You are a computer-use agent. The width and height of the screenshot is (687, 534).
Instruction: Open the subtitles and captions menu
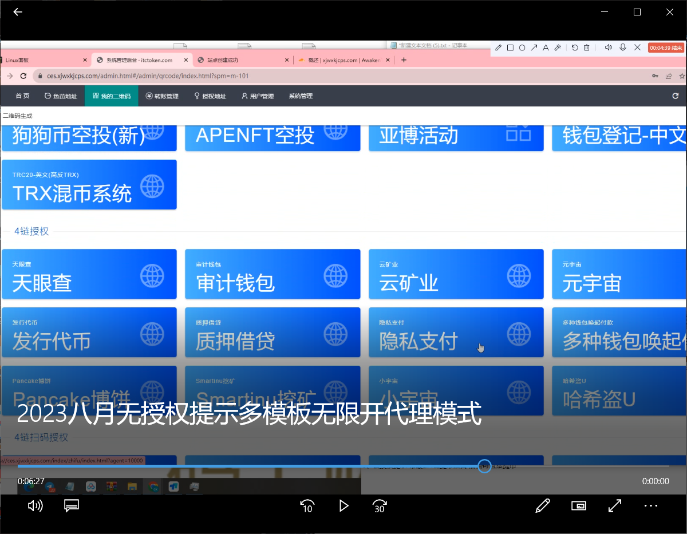[72, 506]
